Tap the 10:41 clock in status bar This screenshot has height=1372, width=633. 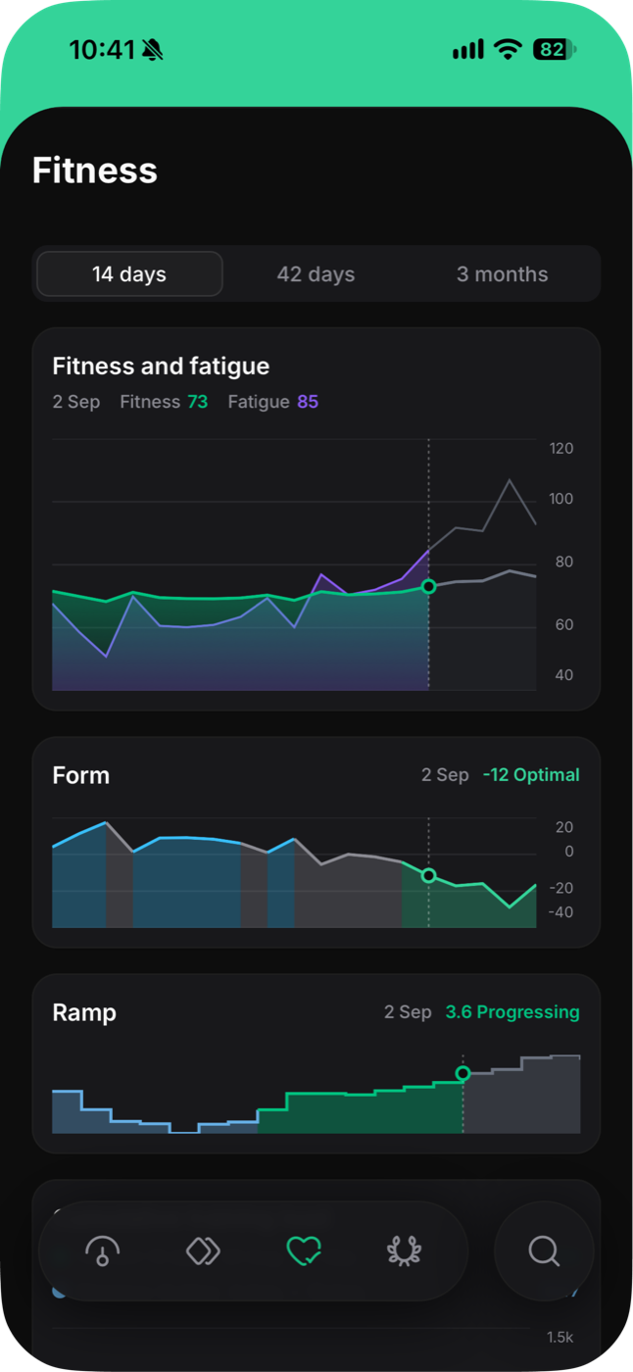(102, 50)
